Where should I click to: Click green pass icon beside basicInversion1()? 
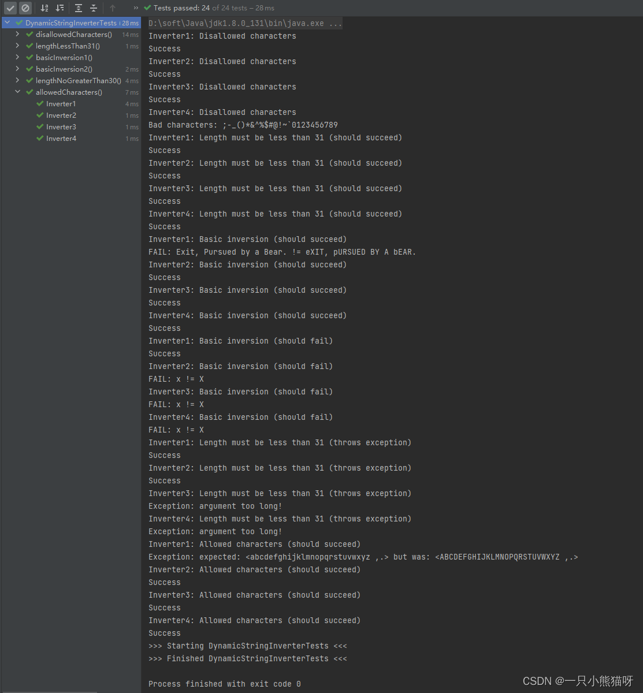click(29, 58)
